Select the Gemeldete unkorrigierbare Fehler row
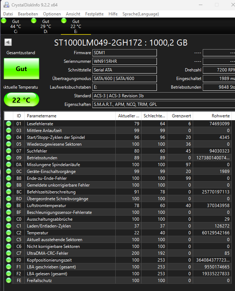 coord(118,185)
